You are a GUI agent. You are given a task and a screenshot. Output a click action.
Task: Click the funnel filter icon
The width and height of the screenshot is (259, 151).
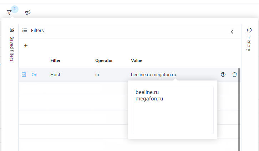click(9, 12)
